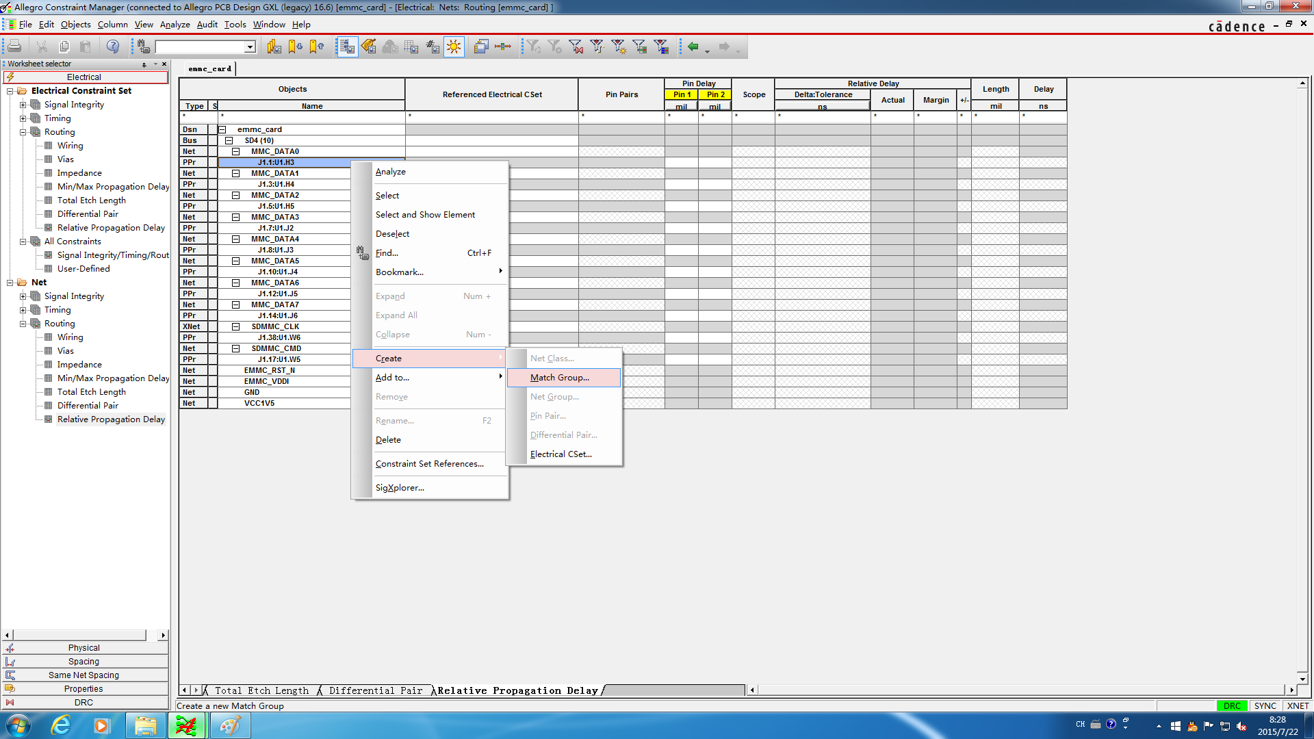Image resolution: width=1314 pixels, height=739 pixels.
Task: Open Constraint Set References... menu item
Action: click(430, 464)
